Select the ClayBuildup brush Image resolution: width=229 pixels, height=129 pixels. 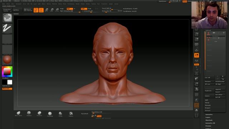click(x=50, y=114)
